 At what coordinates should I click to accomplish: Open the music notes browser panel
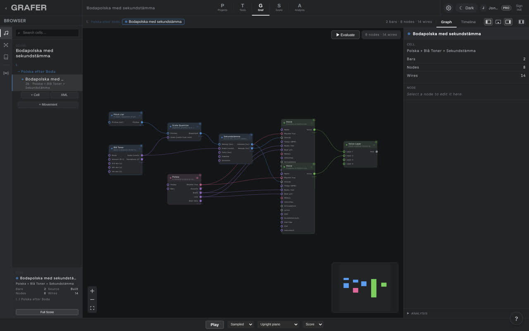(6, 33)
